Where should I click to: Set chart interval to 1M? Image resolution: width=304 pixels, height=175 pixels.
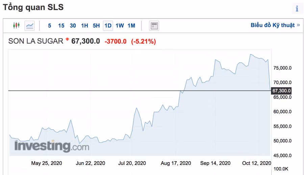[x=131, y=26]
